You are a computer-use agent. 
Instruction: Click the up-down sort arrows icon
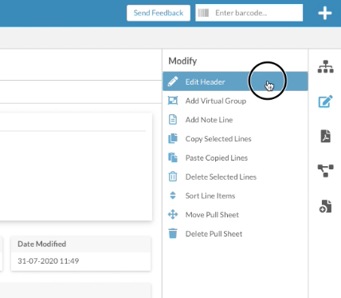tap(173, 195)
